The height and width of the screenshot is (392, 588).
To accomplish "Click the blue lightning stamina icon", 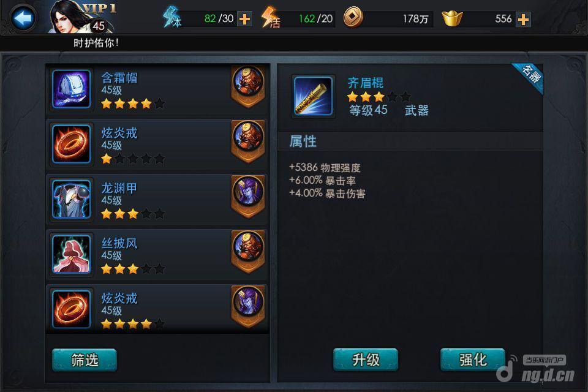I will (x=171, y=18).
